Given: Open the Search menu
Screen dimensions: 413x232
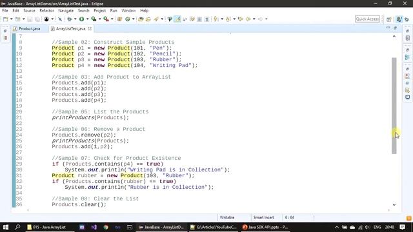Looking at the screenshot, I should pos(83,10).
